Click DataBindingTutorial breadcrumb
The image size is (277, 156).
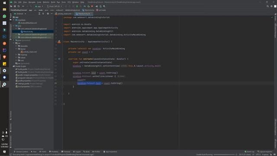[x=19, y=10]
